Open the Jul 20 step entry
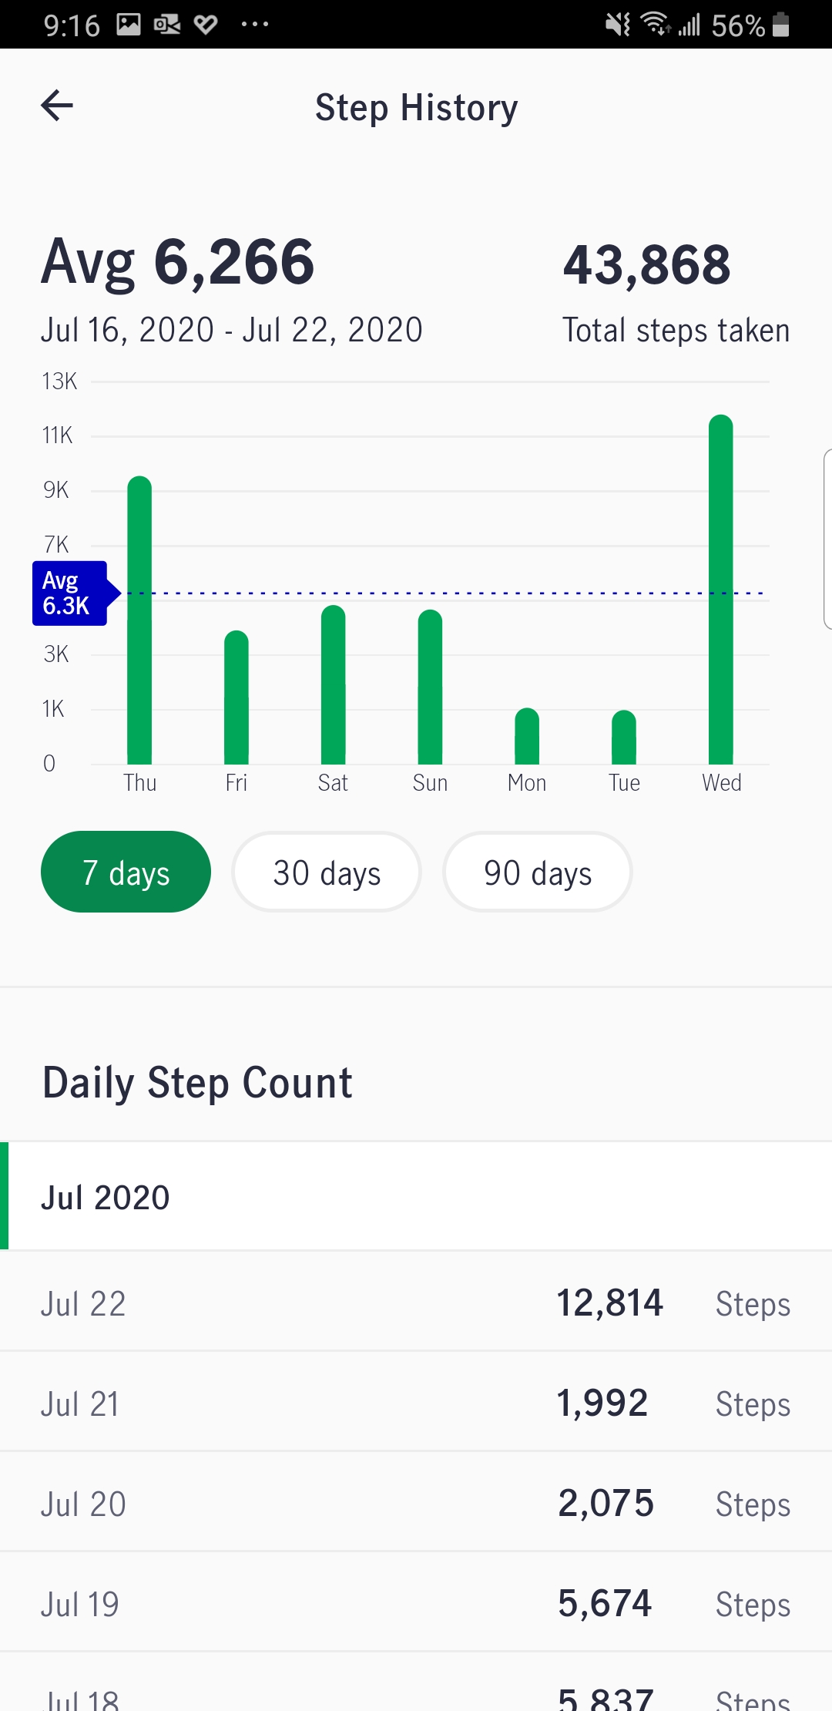The image size is (832, 1711). coord(416,1502)
